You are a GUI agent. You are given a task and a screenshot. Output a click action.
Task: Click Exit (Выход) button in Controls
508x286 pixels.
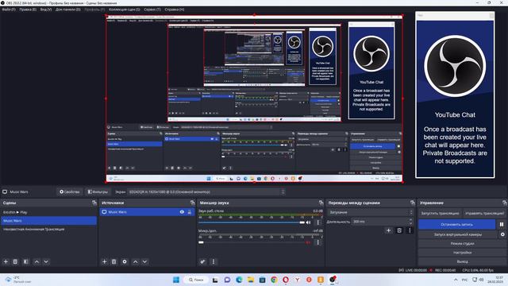pos(462,261)
